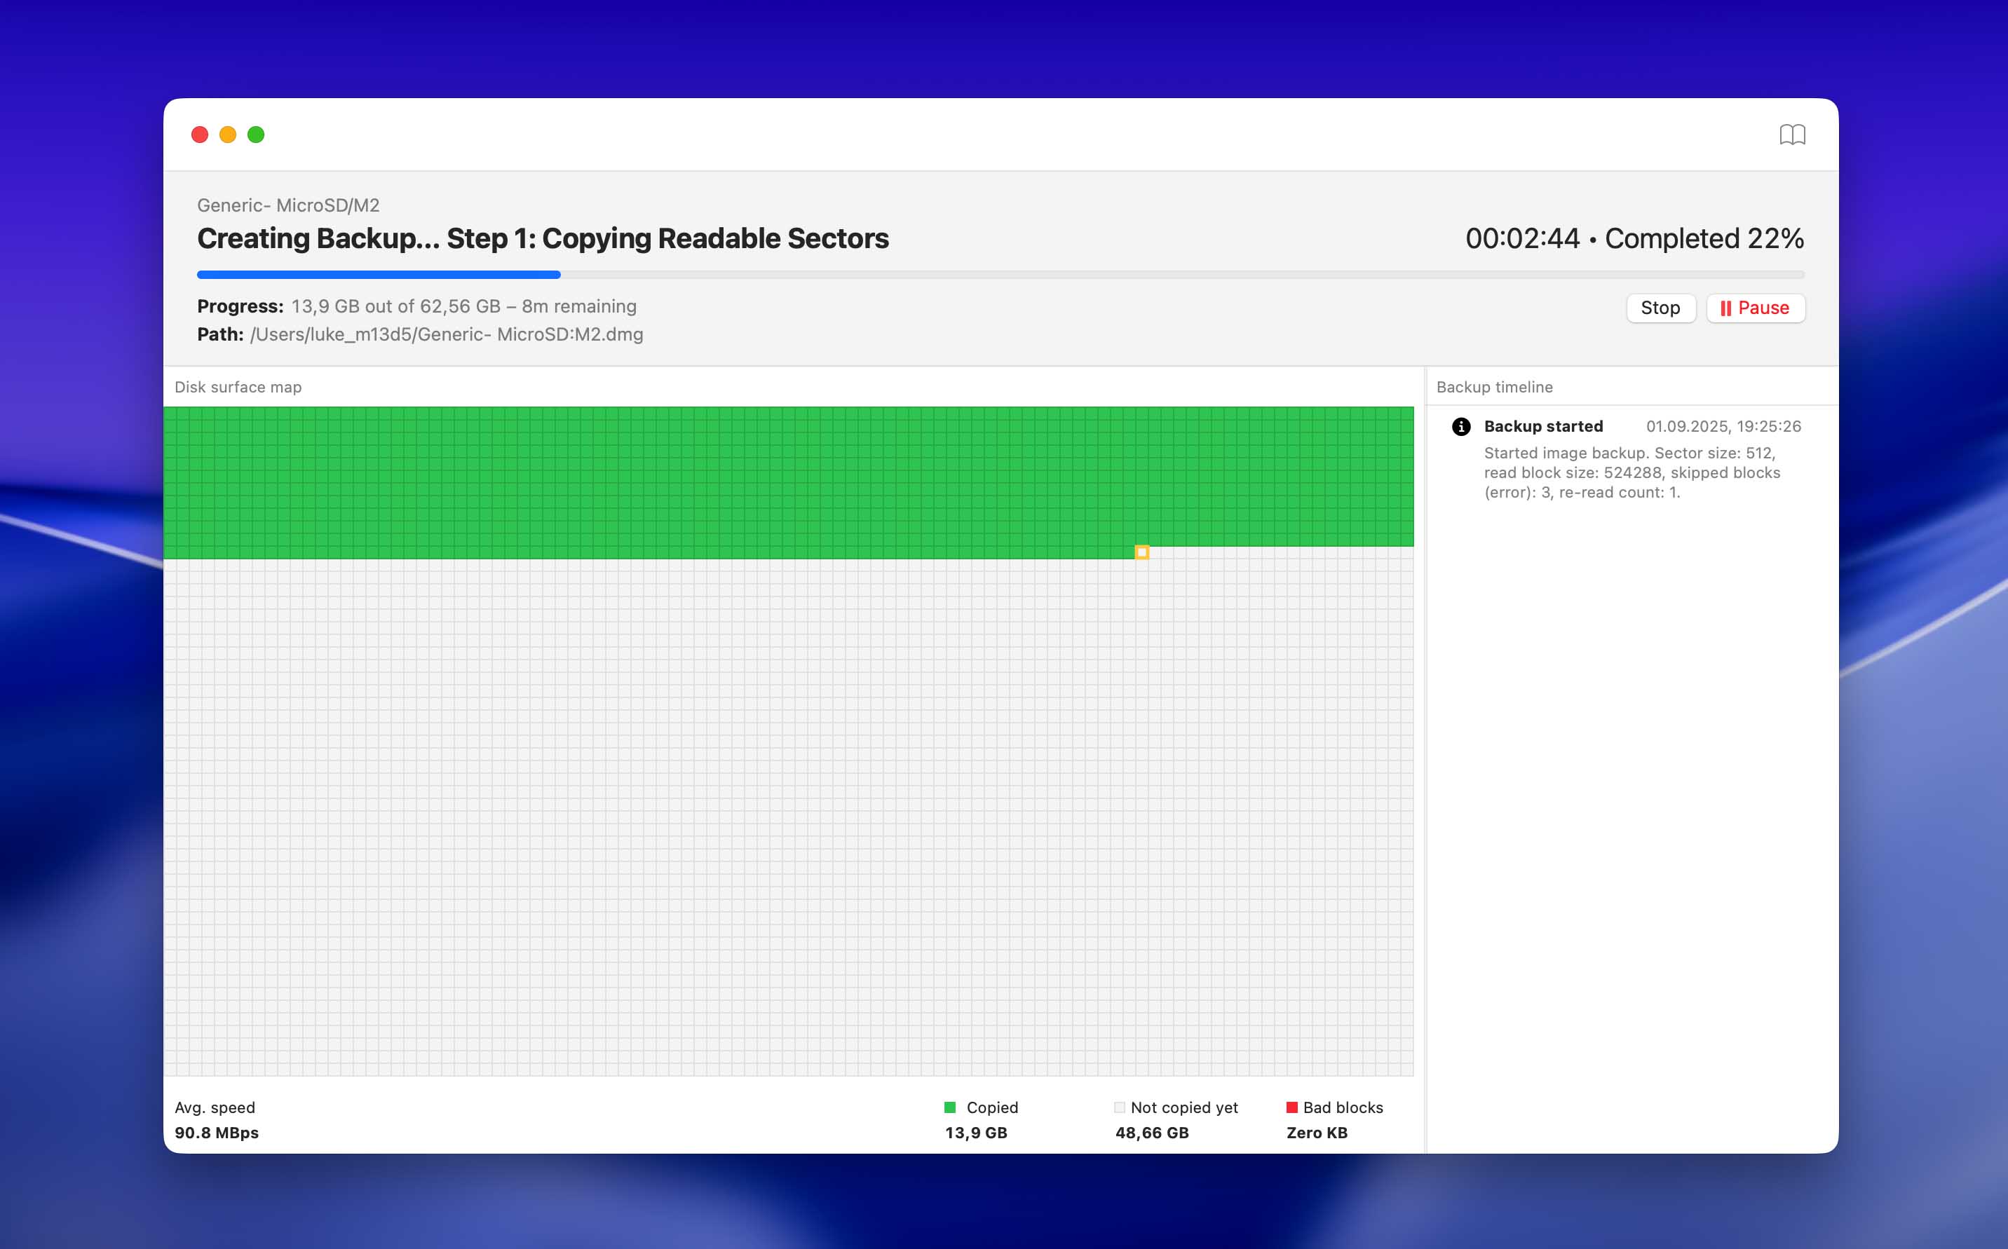Click the 'Started image backup. Sector size' description
Viewport: 2008px width, 1249px height.
tap(1631, 472)
